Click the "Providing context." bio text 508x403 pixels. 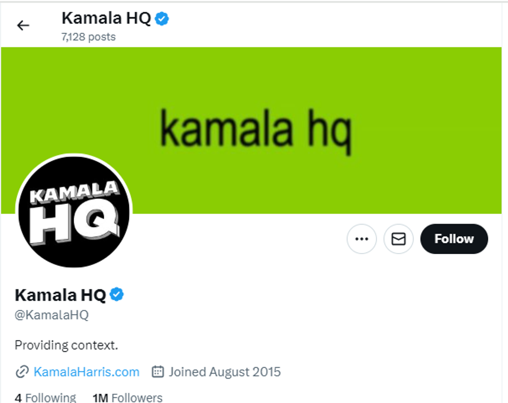point(66,345)
